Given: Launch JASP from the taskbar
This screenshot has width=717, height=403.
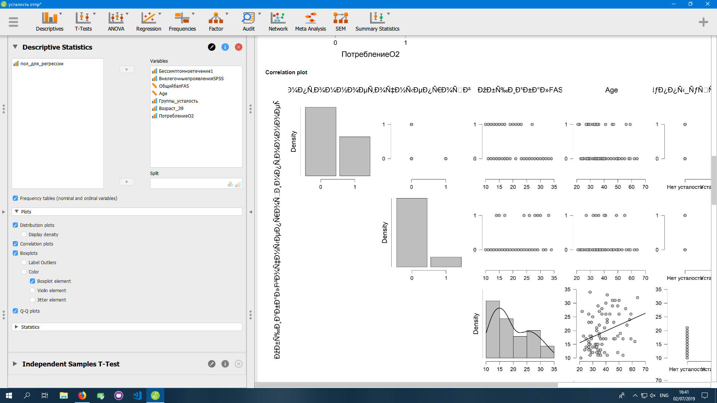Looking at the screenshot, I should click(x=155, y=395).
